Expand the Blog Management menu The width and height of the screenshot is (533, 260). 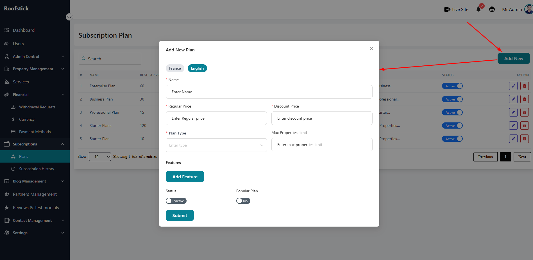[35, 181]
